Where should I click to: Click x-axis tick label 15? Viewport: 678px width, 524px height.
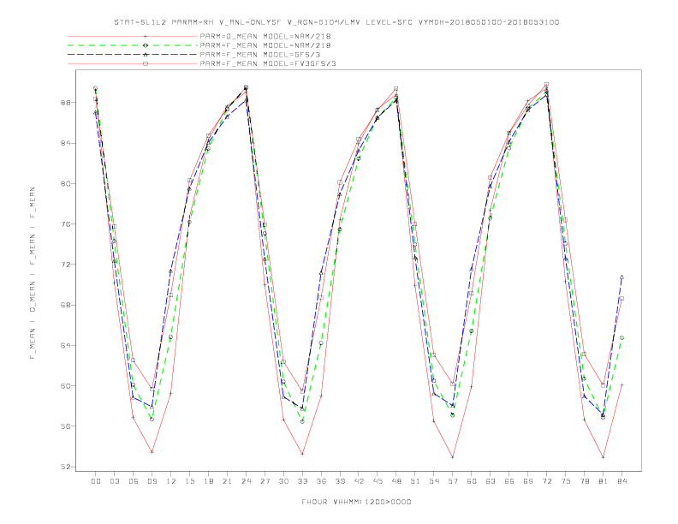coord(189,481)
